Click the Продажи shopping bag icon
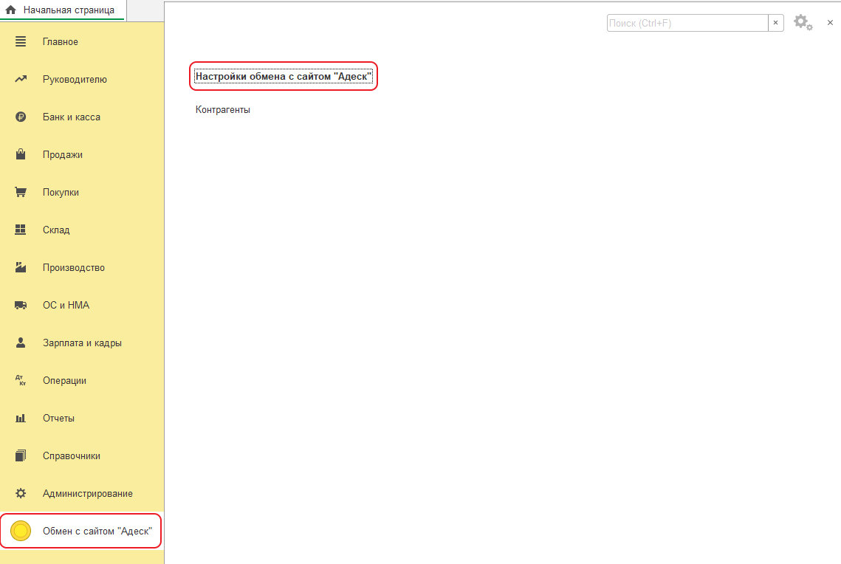This screenshot has width=841, height=564. pos(21,154)
